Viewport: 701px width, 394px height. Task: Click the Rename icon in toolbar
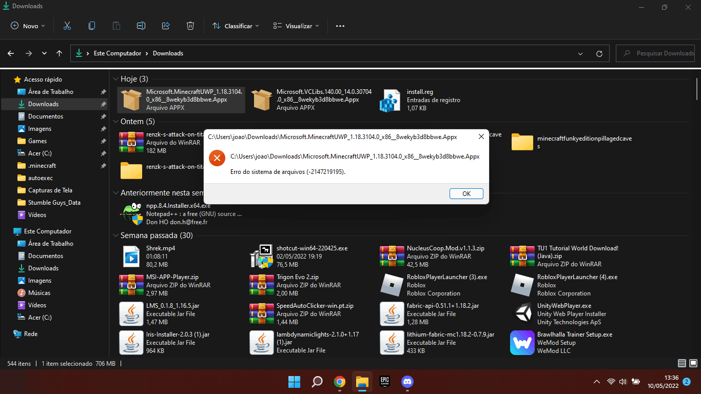141,26
